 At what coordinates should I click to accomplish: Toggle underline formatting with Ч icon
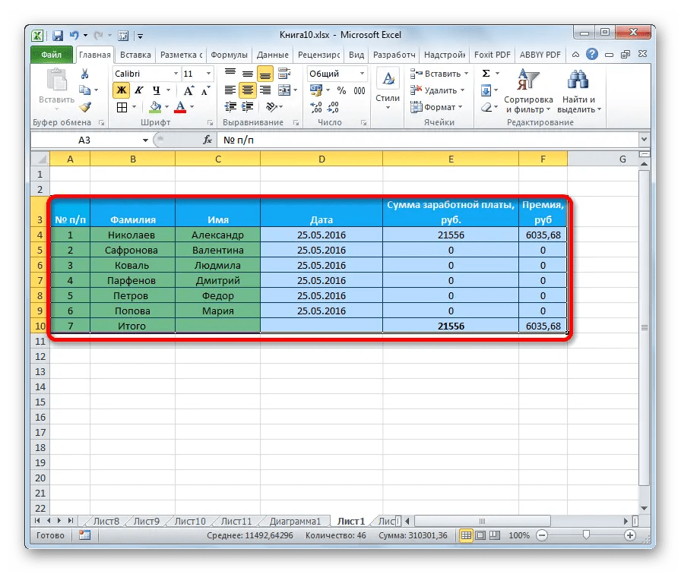(x=157, y=90)
